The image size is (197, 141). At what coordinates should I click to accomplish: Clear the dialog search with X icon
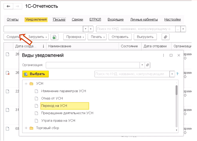tap(172, 74)
